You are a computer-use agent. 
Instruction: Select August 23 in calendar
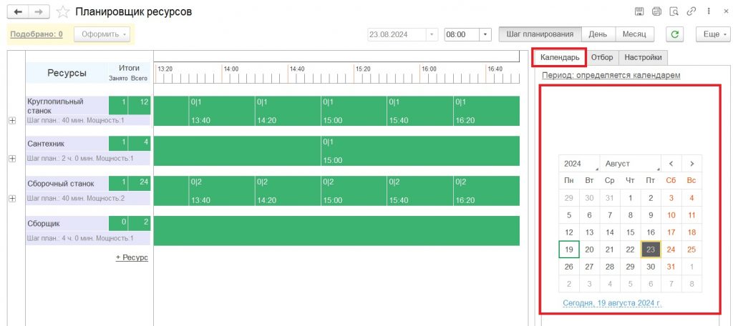coord(650,250)
